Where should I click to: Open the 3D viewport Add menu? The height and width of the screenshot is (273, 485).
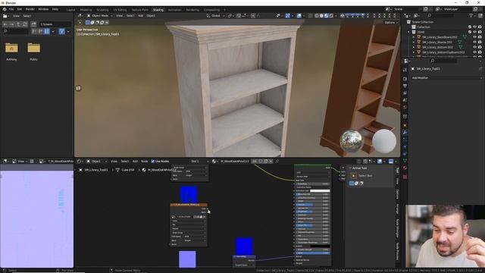click(x=140, y=15)
